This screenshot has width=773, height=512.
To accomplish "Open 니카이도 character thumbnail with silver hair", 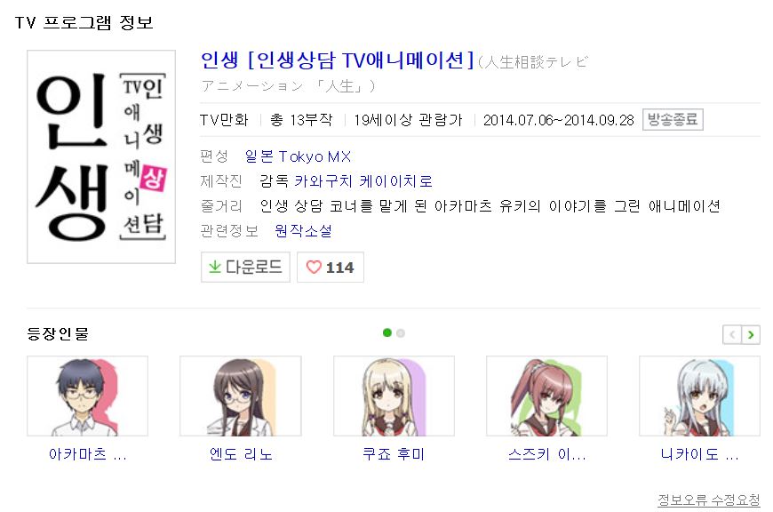I will (x=699, y=396).
